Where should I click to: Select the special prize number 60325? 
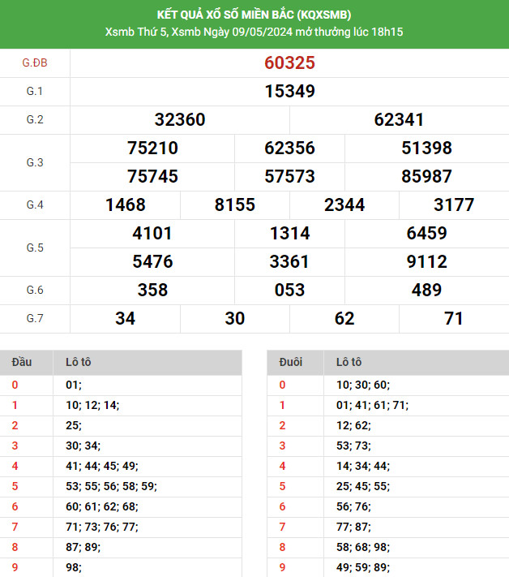click(289, 62)
